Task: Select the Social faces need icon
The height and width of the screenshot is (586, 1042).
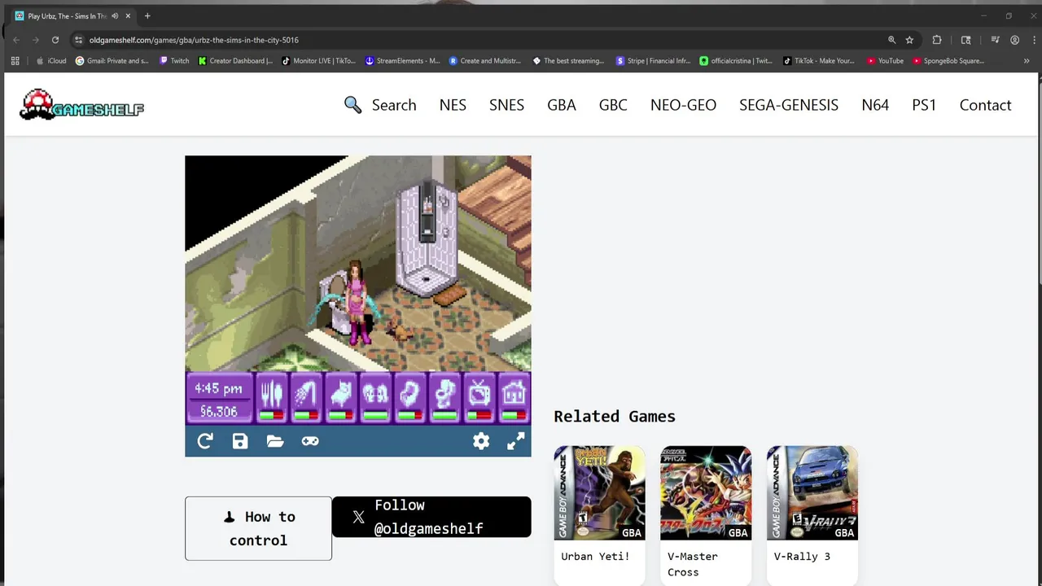Action: tap(375, 395)
